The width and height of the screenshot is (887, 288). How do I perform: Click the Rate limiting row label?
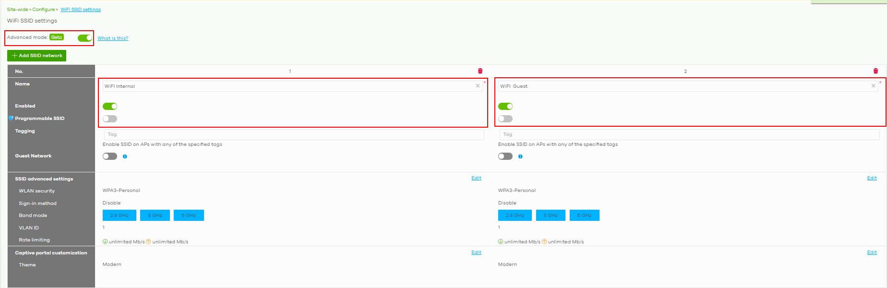coord(34,240)
